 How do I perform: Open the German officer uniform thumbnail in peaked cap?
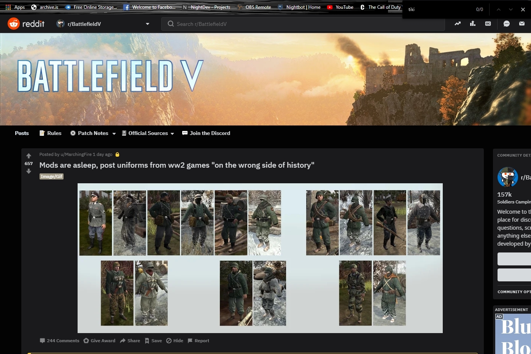[95, 223]
